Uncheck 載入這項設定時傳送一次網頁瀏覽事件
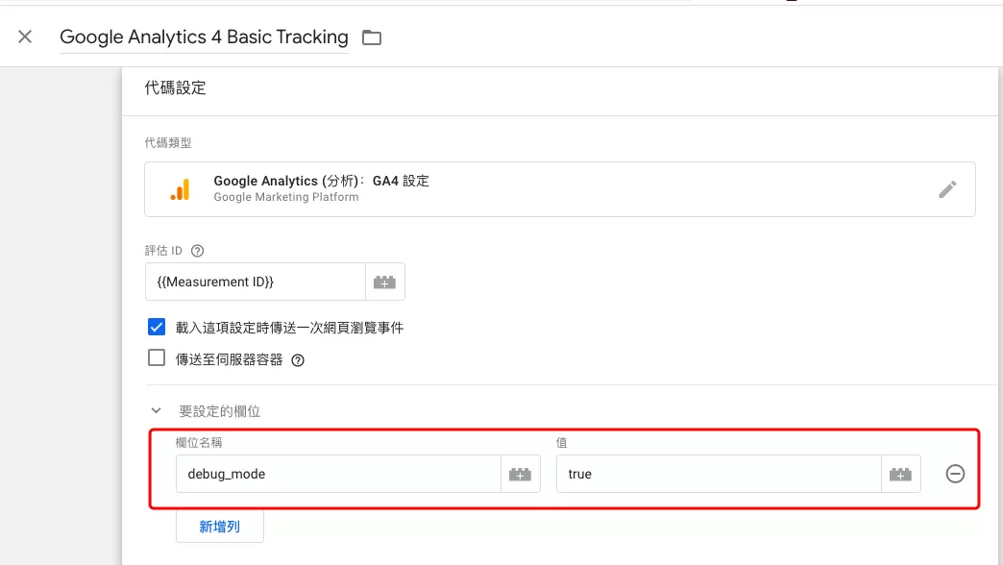 (157, 327)
